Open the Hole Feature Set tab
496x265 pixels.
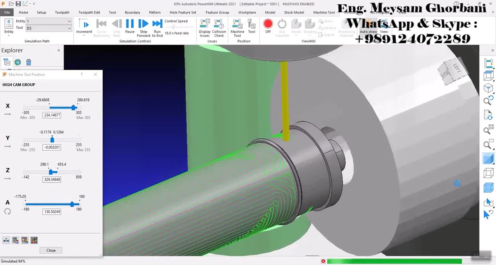[x=183, y=12]
